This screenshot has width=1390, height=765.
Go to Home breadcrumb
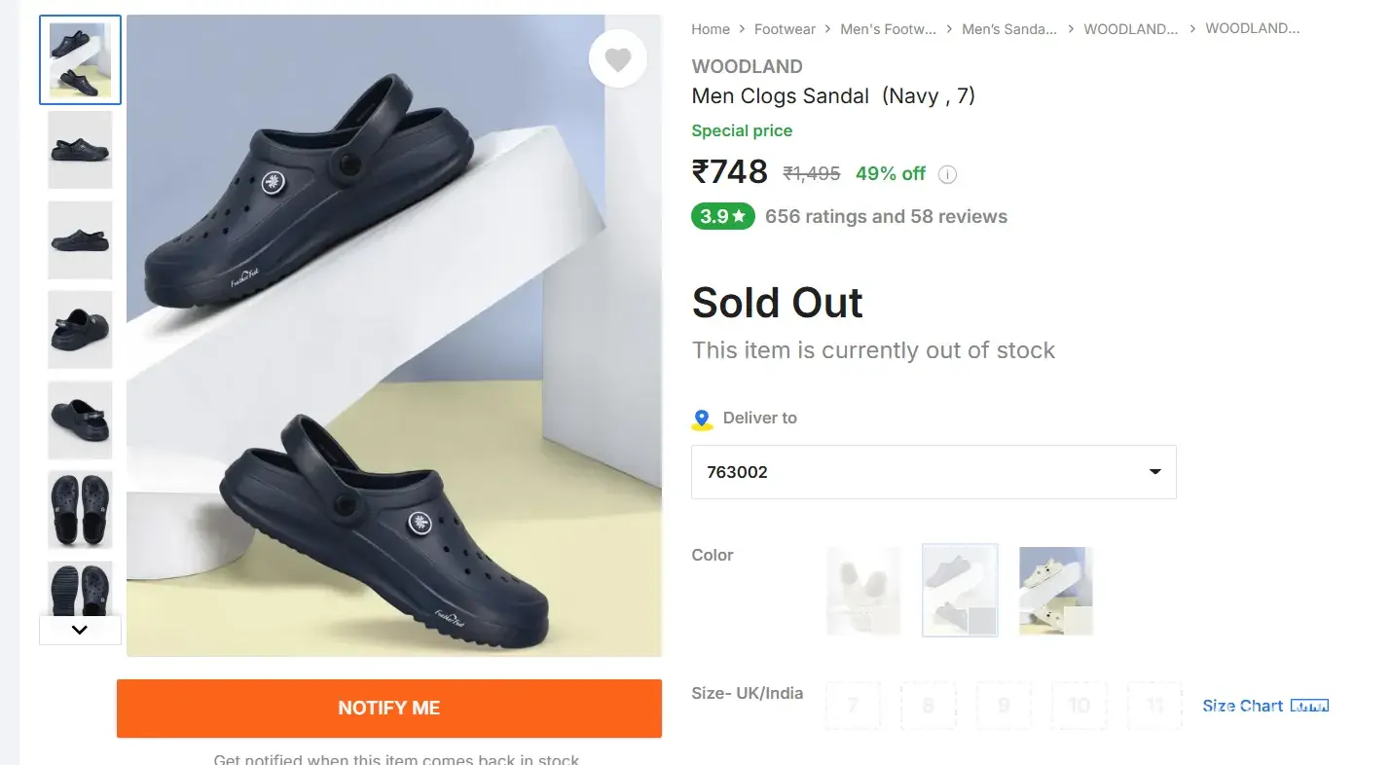[x=711, y=29]
